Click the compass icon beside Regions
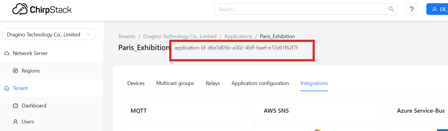Screen dimensions: 448x131 tap(16, 71)
